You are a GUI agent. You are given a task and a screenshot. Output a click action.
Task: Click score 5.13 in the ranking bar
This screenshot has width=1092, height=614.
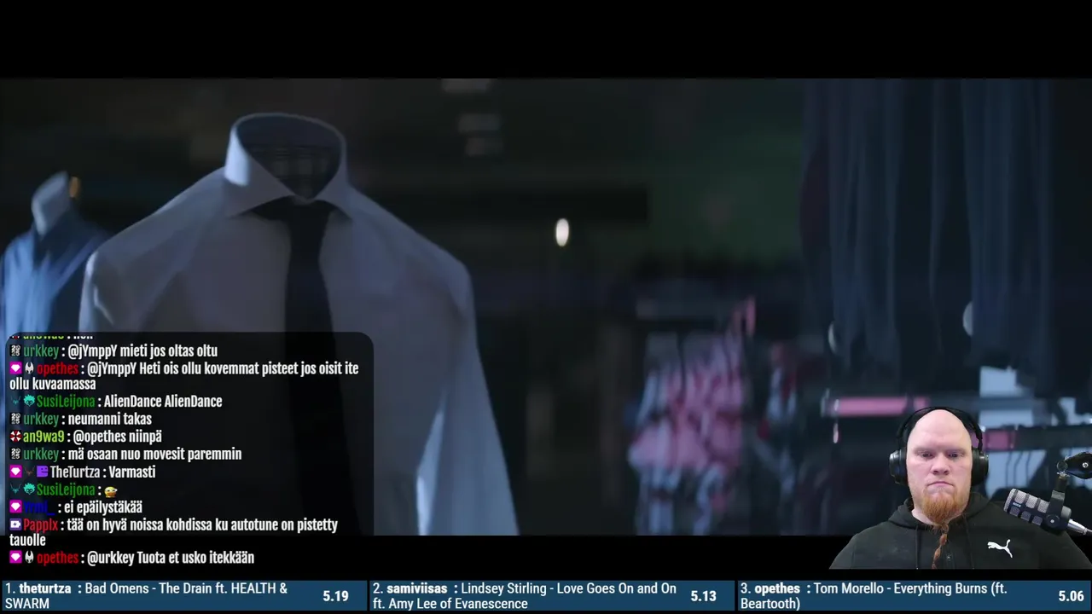tap(704, 596)
